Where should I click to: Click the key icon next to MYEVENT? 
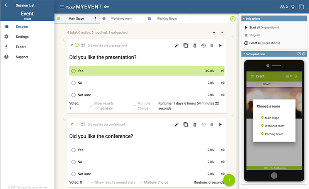pos(107,7)
